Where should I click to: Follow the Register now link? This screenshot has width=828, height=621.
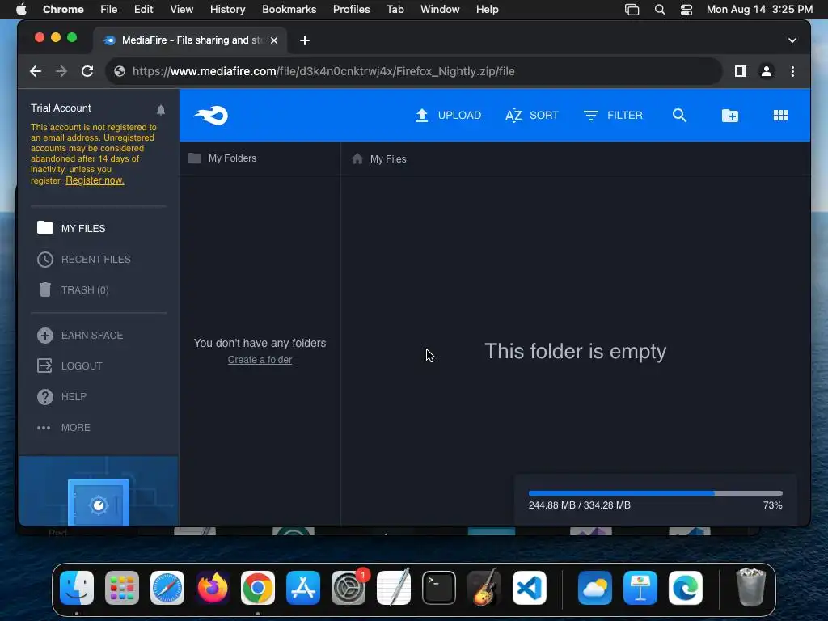point(95,180)
